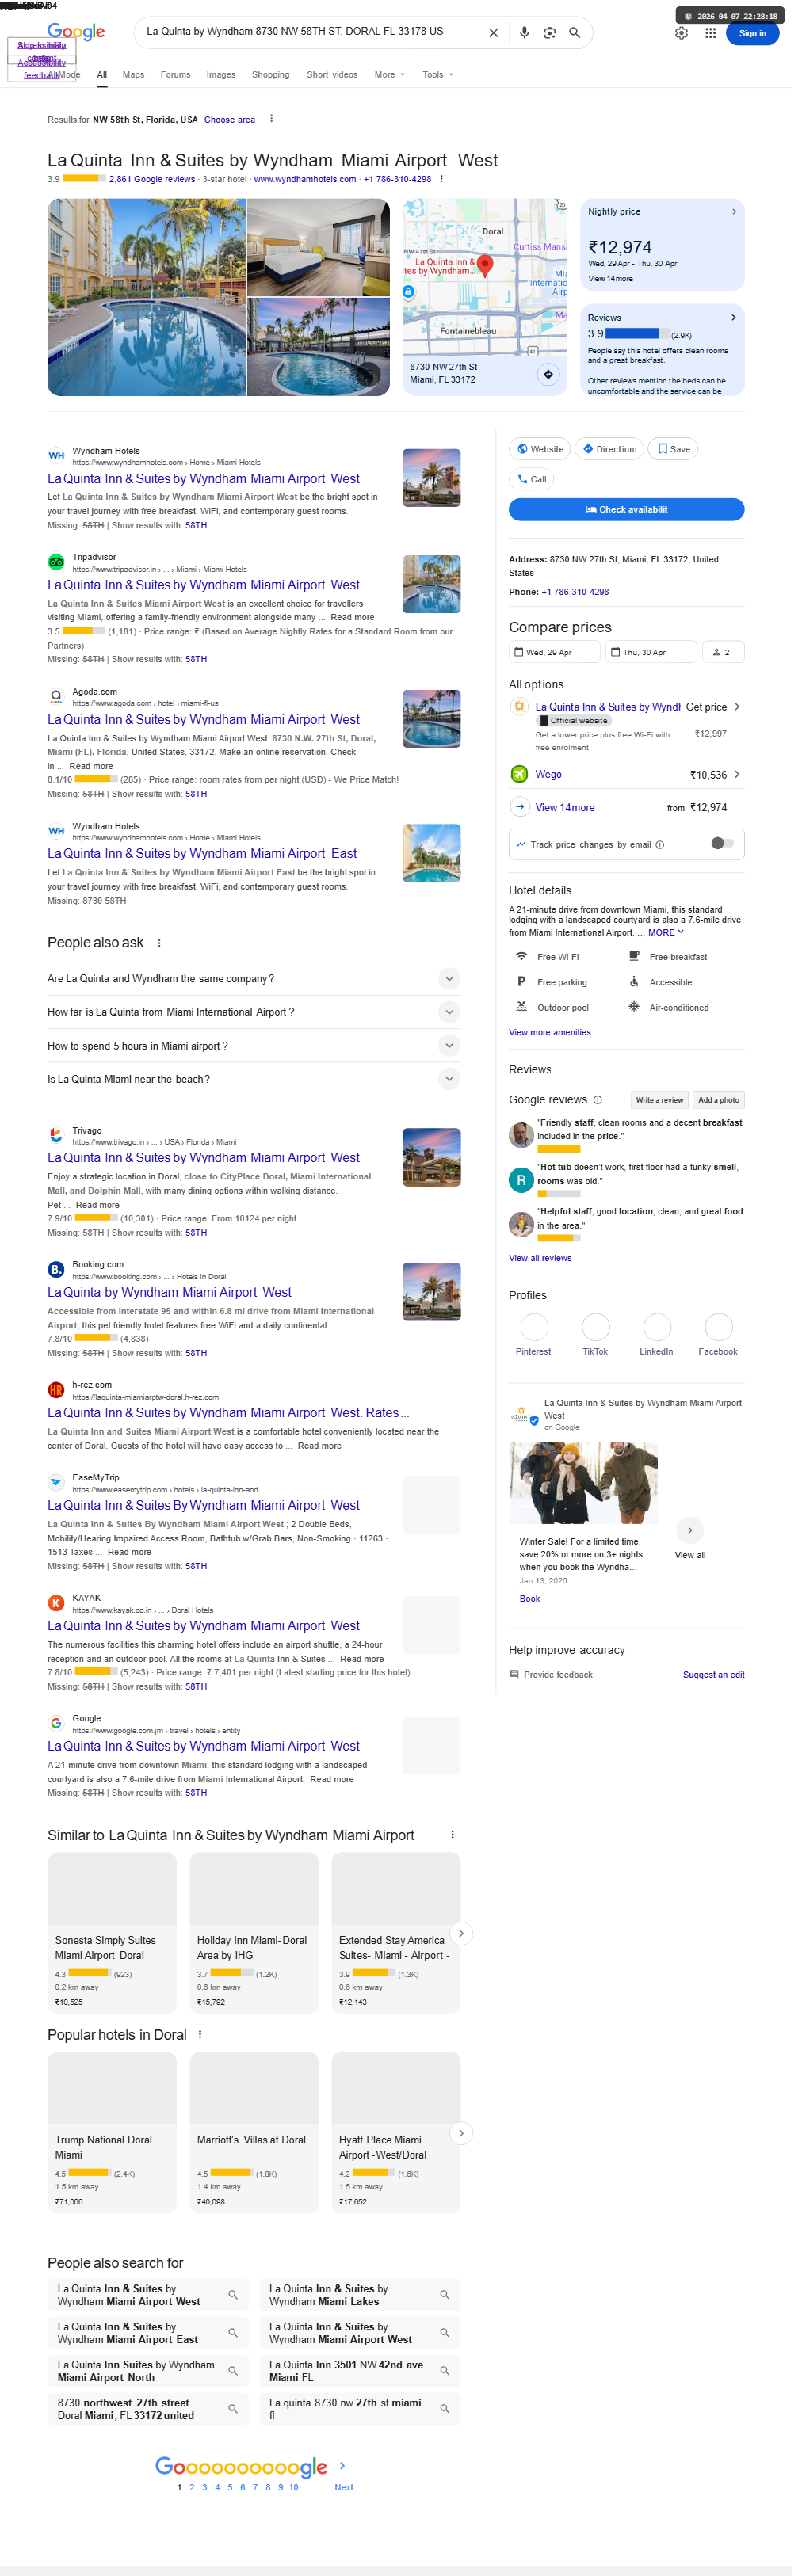
Task: Open hotel title more-options dots
Action: point(441,179)
